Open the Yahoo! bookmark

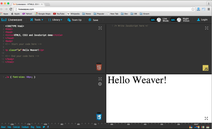point(27,14)
